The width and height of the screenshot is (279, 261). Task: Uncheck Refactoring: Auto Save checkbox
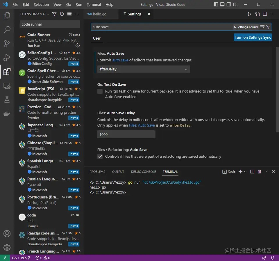[x=100, y=157]
